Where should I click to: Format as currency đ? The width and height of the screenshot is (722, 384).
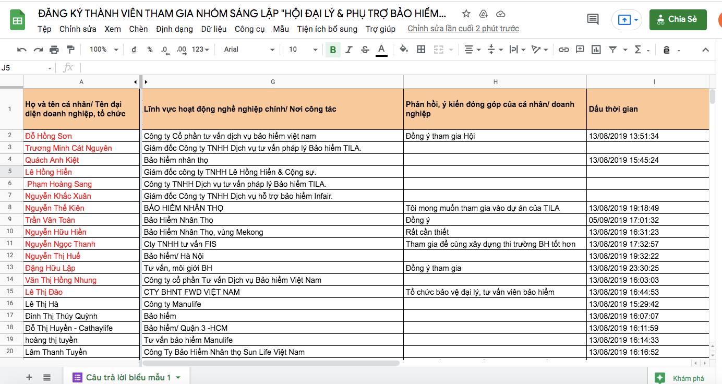click(134, 50)
